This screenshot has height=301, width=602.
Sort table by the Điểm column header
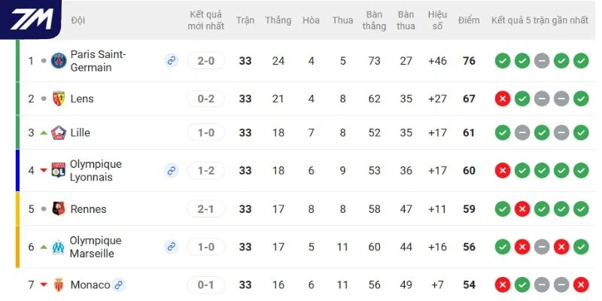(x=469, y=20)
